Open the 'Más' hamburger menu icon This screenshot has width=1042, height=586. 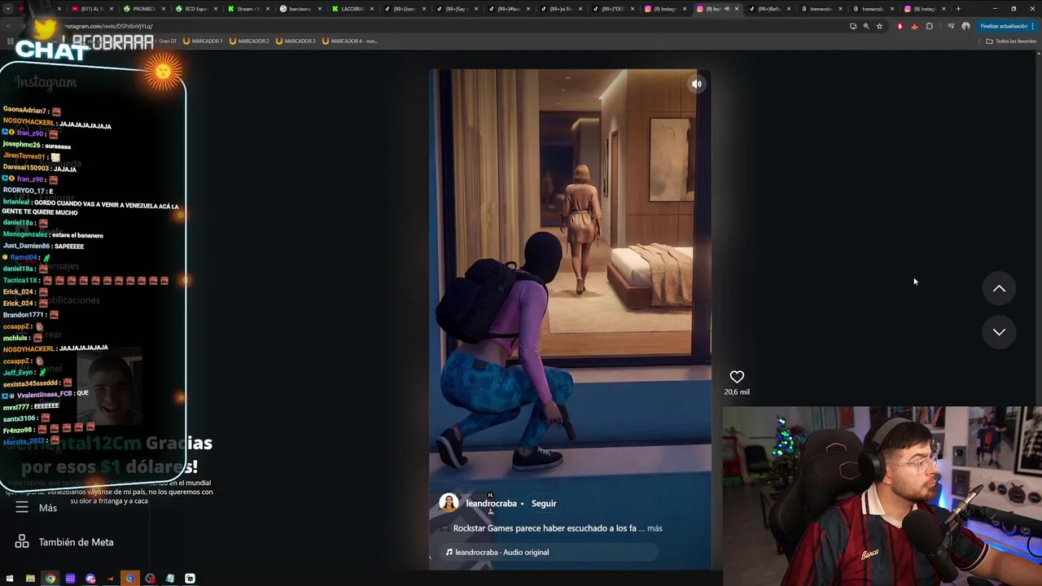22,507
